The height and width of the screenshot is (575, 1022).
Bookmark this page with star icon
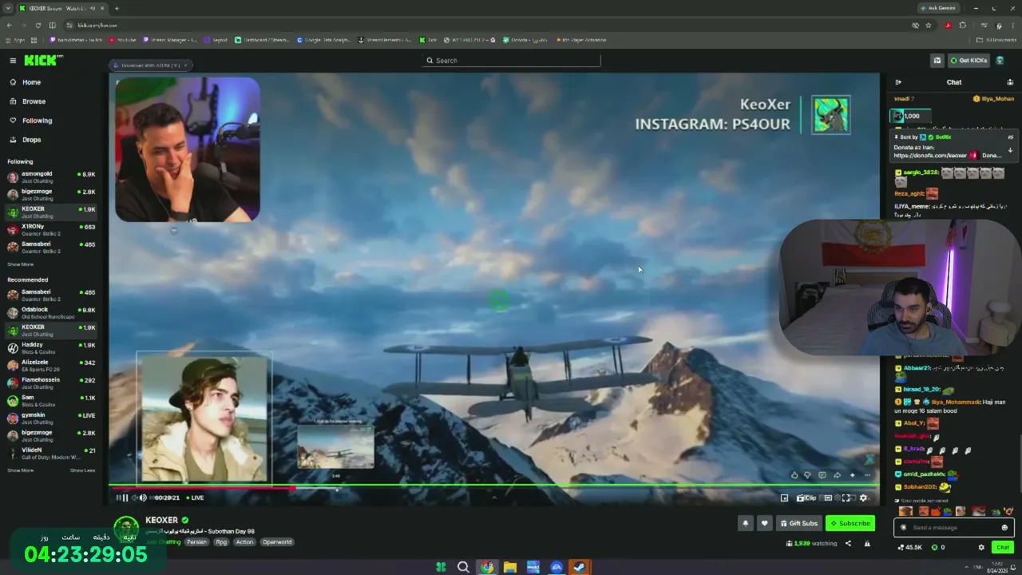929,25
